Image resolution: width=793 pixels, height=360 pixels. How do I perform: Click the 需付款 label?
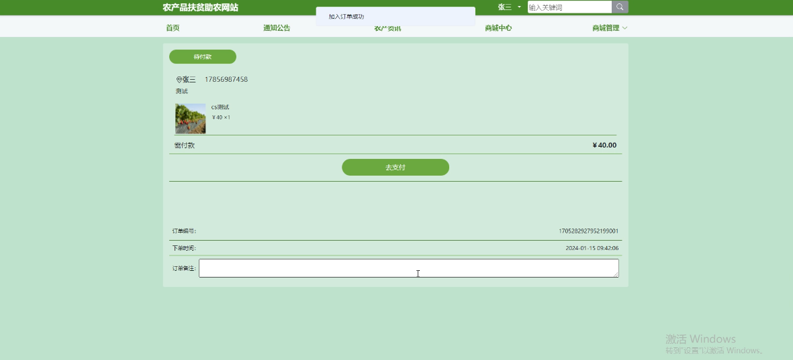[185, 145]
